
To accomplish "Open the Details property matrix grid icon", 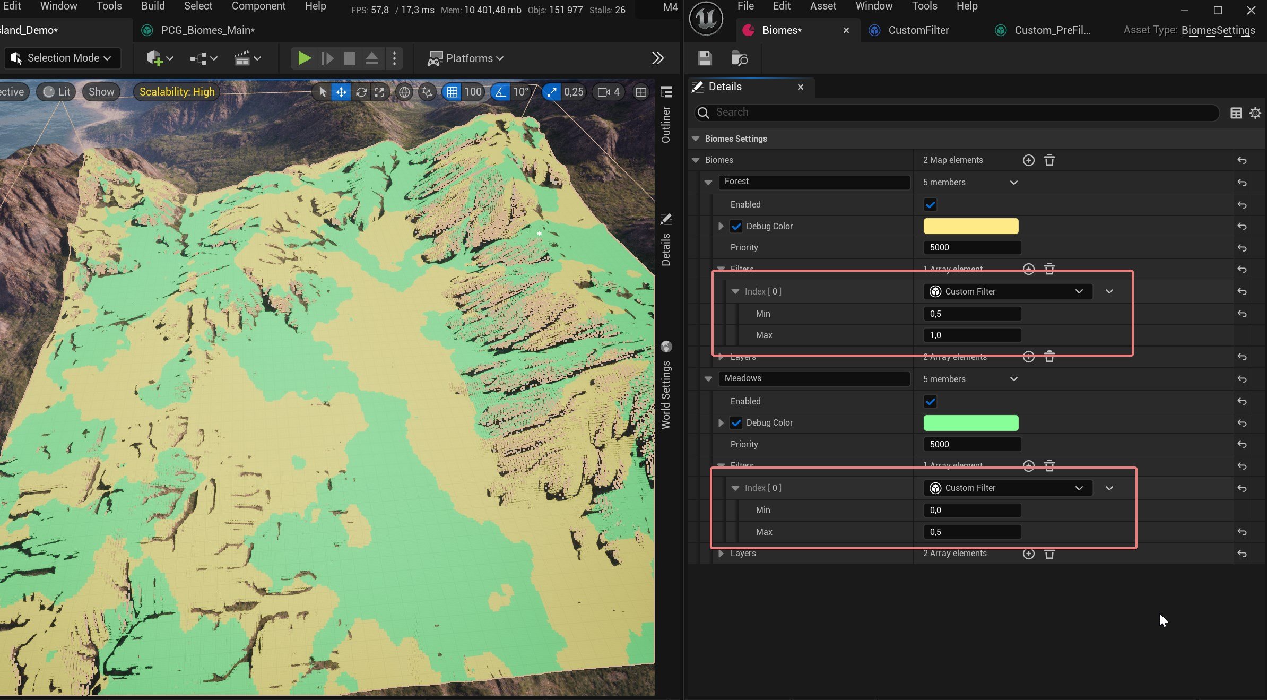I will click(x=1236, y=113).
